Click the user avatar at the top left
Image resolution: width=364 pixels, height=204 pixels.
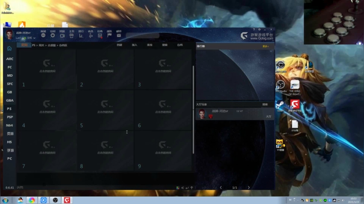click(9, 34)
